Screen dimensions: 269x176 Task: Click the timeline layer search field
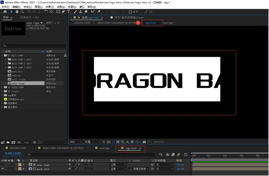[x=91, y=155]
